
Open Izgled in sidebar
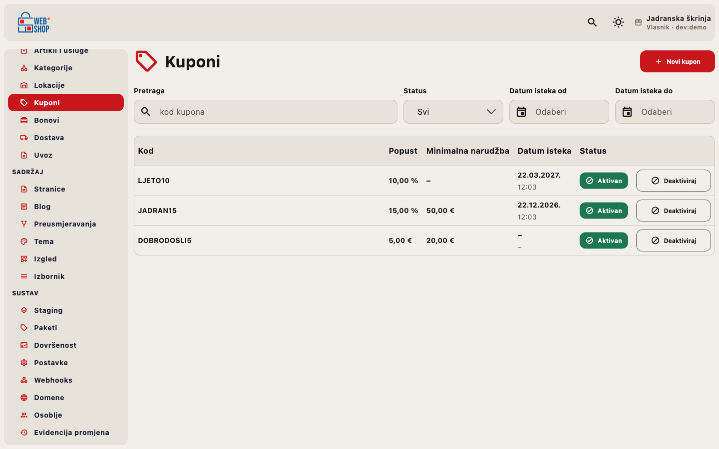point(66,259)
